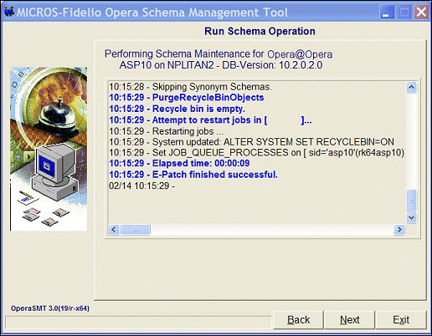Click the horizontal scrollbar thumb in log

[136, 230]
